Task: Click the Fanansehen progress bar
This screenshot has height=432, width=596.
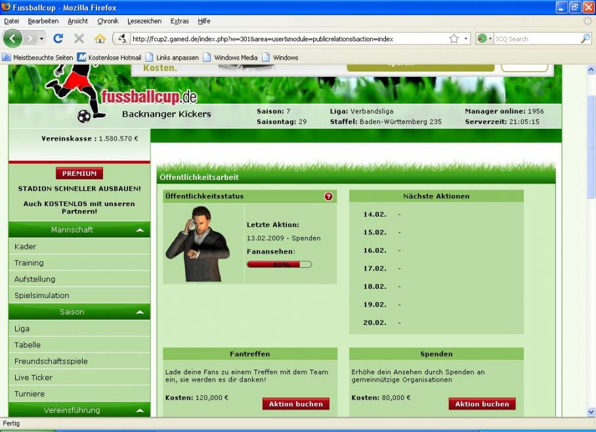Action: pyautogui.click(x=279, y=265)
